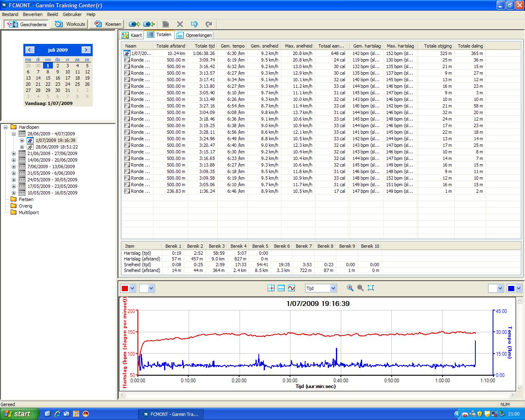Open the empty second left-axis dropdown
This screenshot has width=525, height=420.
coord(151,288)
